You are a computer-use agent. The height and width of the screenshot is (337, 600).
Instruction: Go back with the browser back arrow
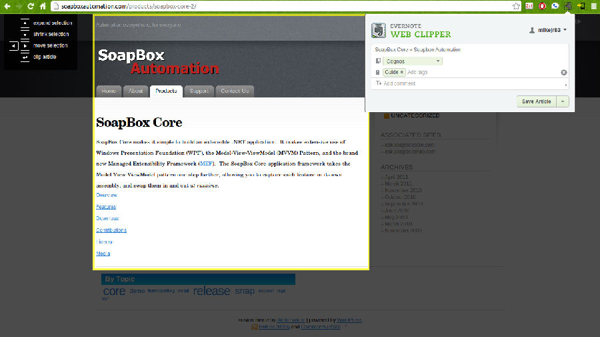tap(7, 6)
